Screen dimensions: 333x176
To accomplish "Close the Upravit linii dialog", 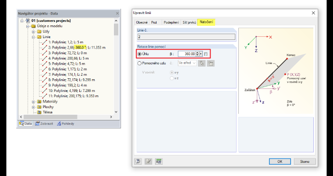I will [313, 13].
